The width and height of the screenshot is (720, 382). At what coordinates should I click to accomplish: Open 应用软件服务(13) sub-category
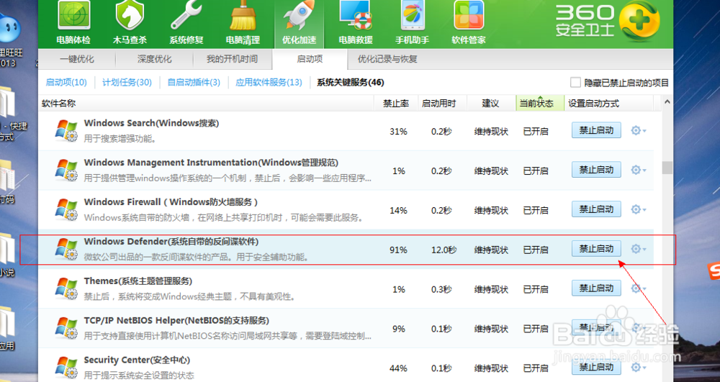[269, 83]
